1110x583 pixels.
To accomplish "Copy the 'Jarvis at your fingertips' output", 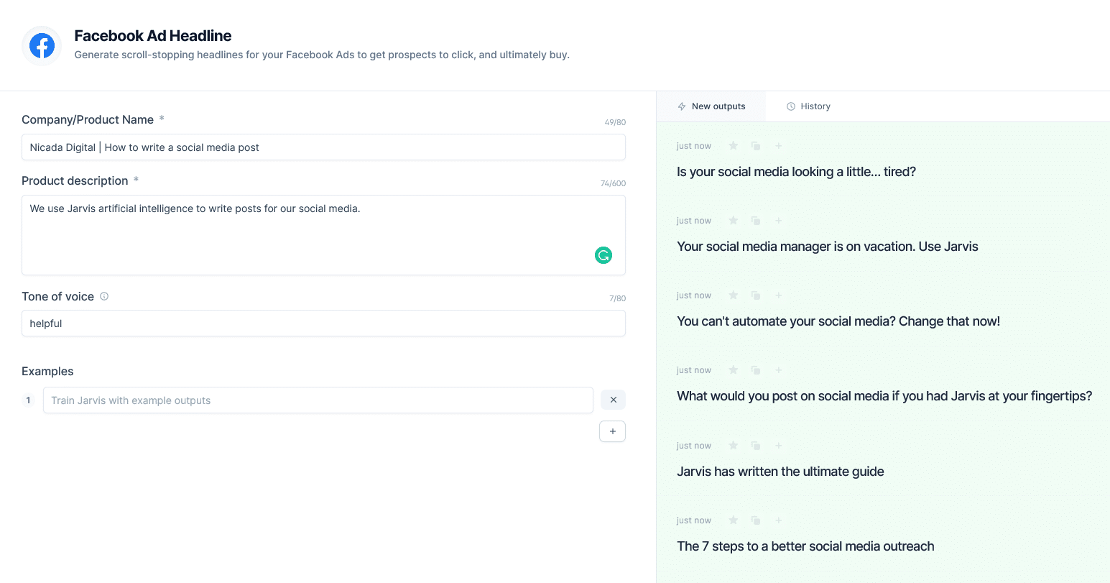I will 756,370.
